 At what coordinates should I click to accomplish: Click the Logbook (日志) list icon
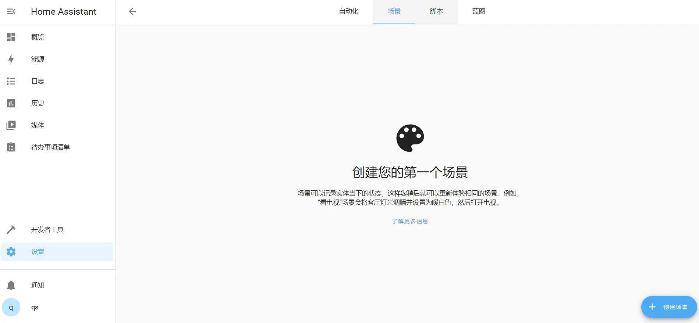click(11, 81)
